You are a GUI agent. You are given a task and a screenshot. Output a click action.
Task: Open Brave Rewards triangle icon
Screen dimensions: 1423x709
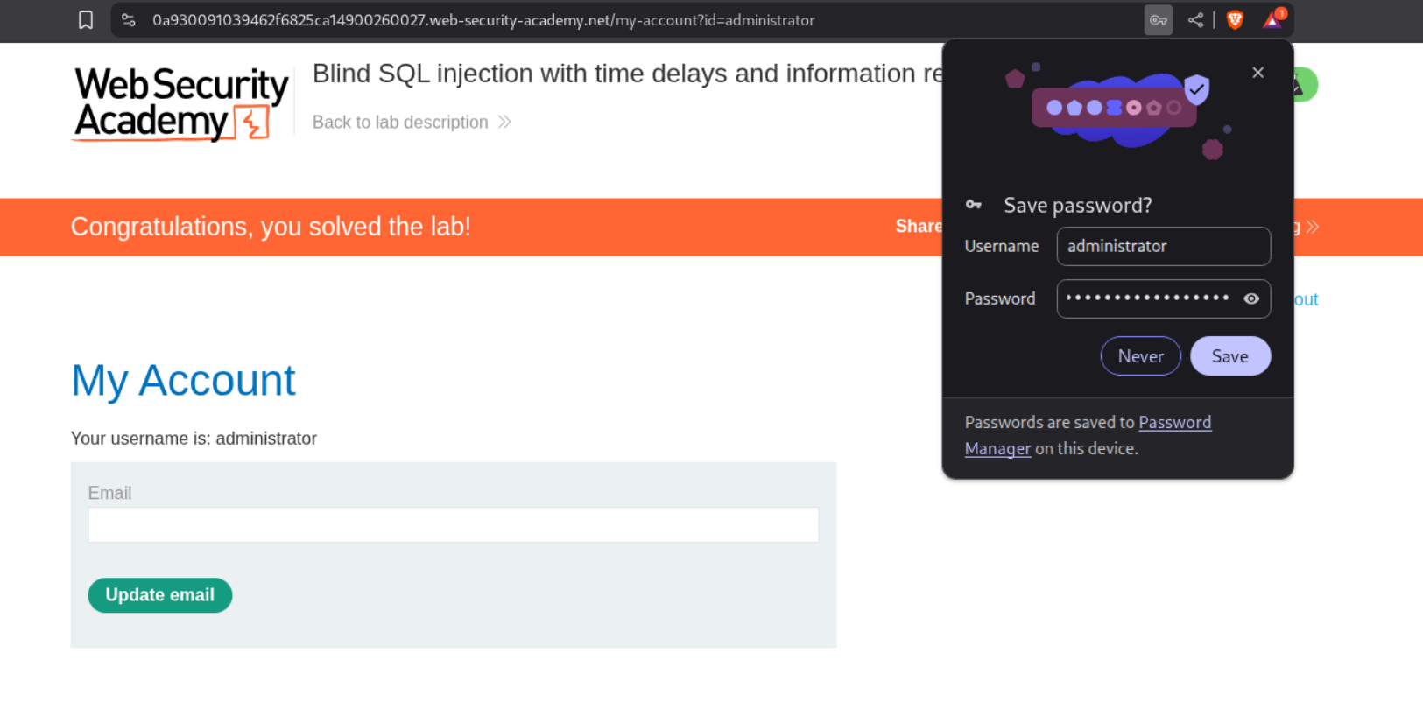[1272, 20]
